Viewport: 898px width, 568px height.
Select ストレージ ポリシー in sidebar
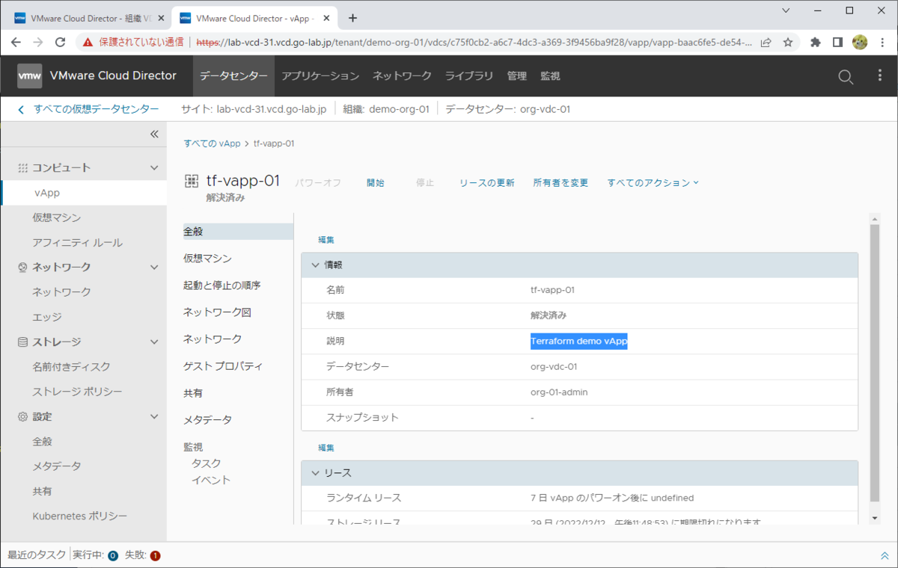pyautogui.click(x=77, y=392)
